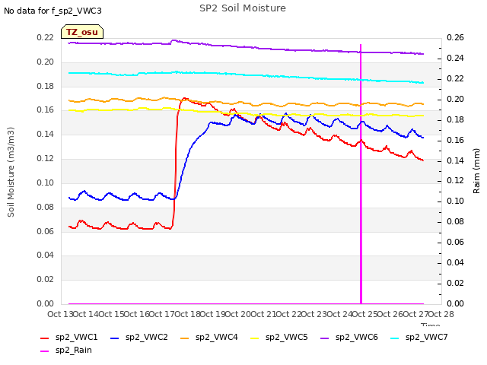Click orange sp2_VWC4 legend color marker

coord(185,338)
